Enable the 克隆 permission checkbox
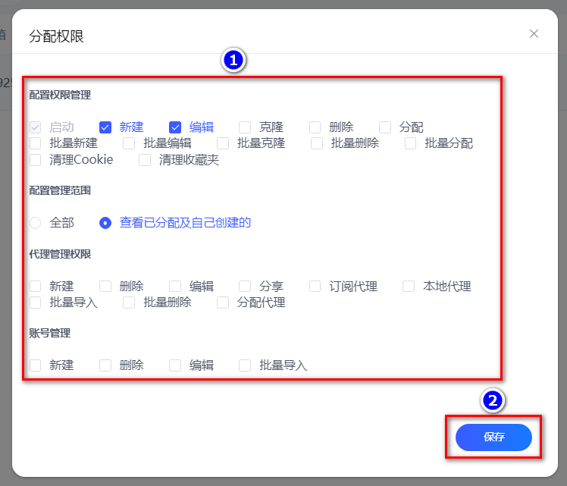Image resolution: width=567 pixels, height=486 pixels. coord(245,127)
